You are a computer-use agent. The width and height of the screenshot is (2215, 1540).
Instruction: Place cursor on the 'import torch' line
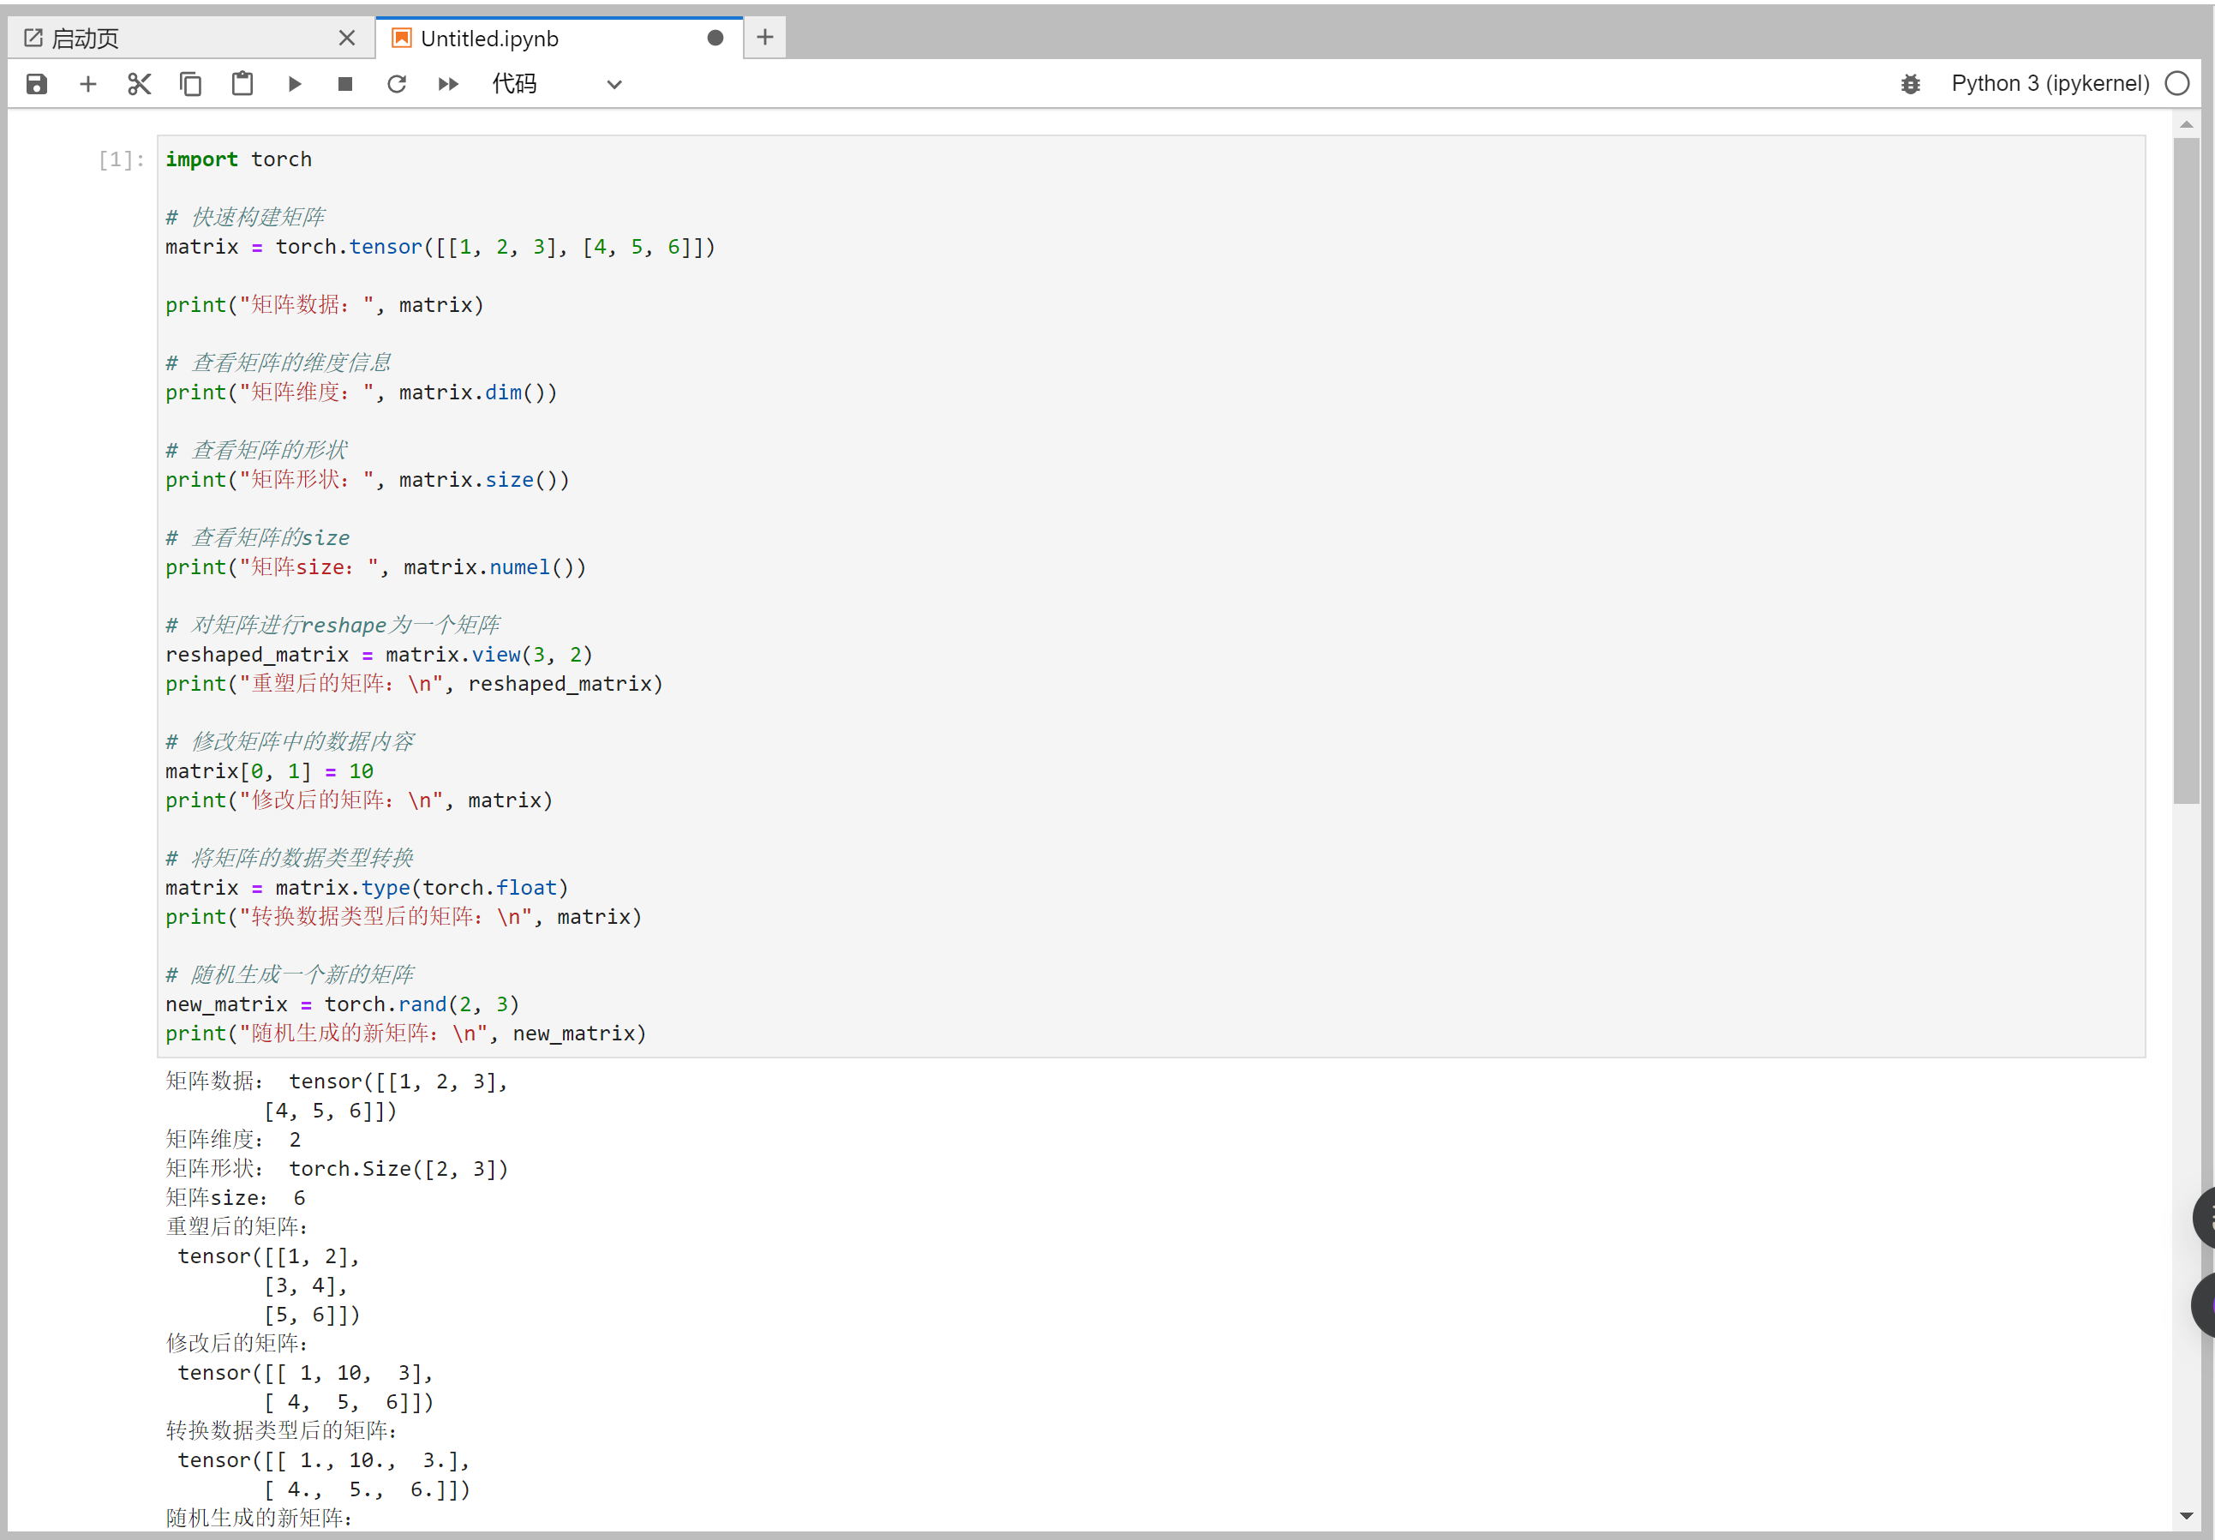point(238,159)
